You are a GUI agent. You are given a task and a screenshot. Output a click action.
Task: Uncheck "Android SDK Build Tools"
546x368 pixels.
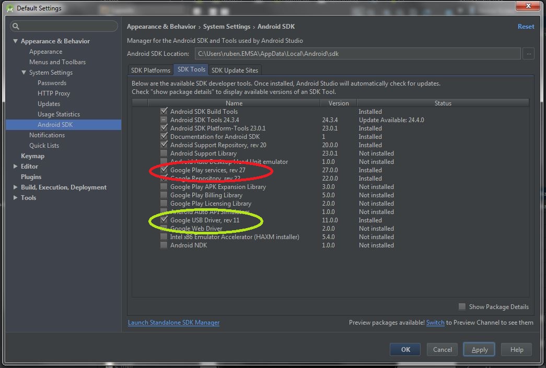(x=164, y=111)
